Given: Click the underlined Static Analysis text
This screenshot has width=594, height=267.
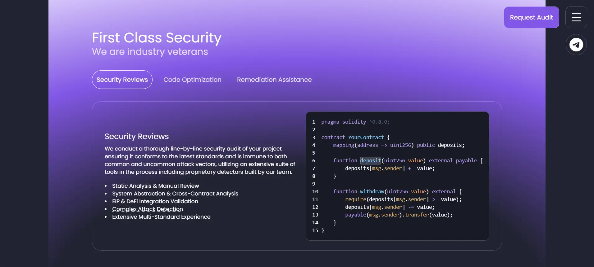Looking at the screenshot, I should [x=131, y=186].
